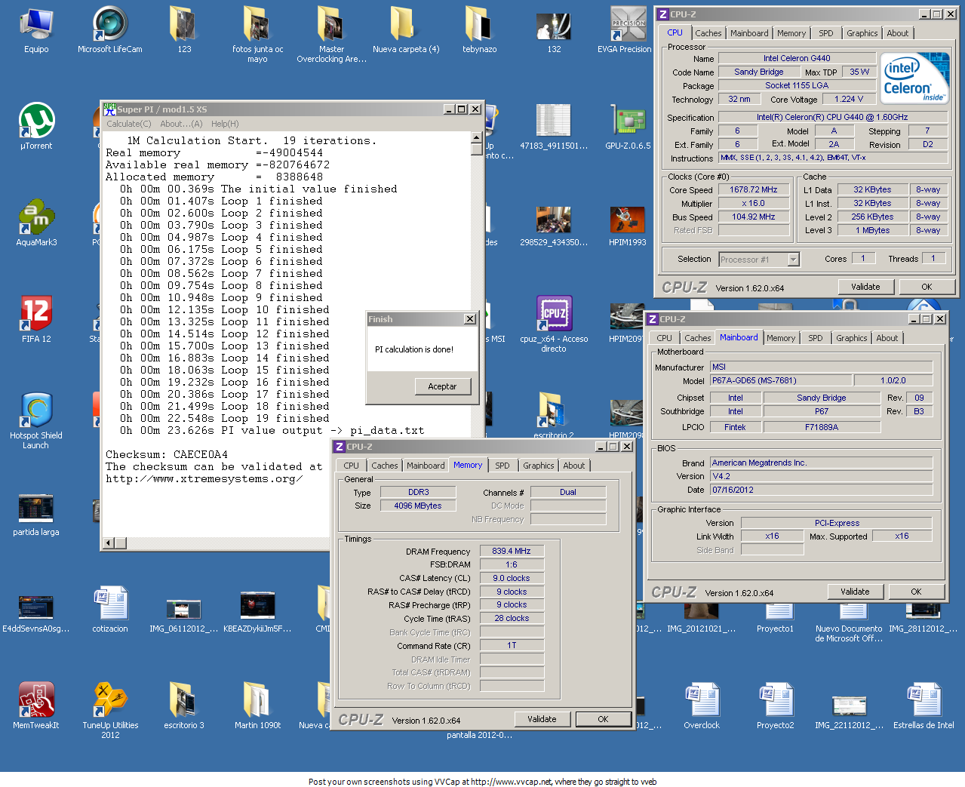965x787 pixels.
Task: Open Help menu in Super PI
Action: pyautogui.click(x=225, y=124)
